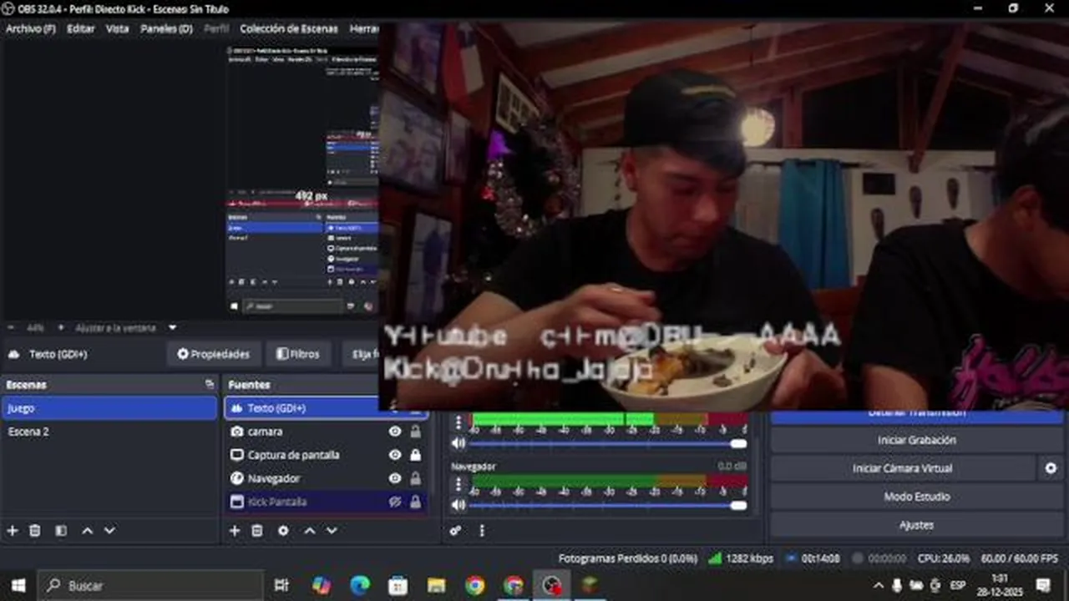
Task: Hide the camara source eye toggle
Action: [x=395, y=432]
